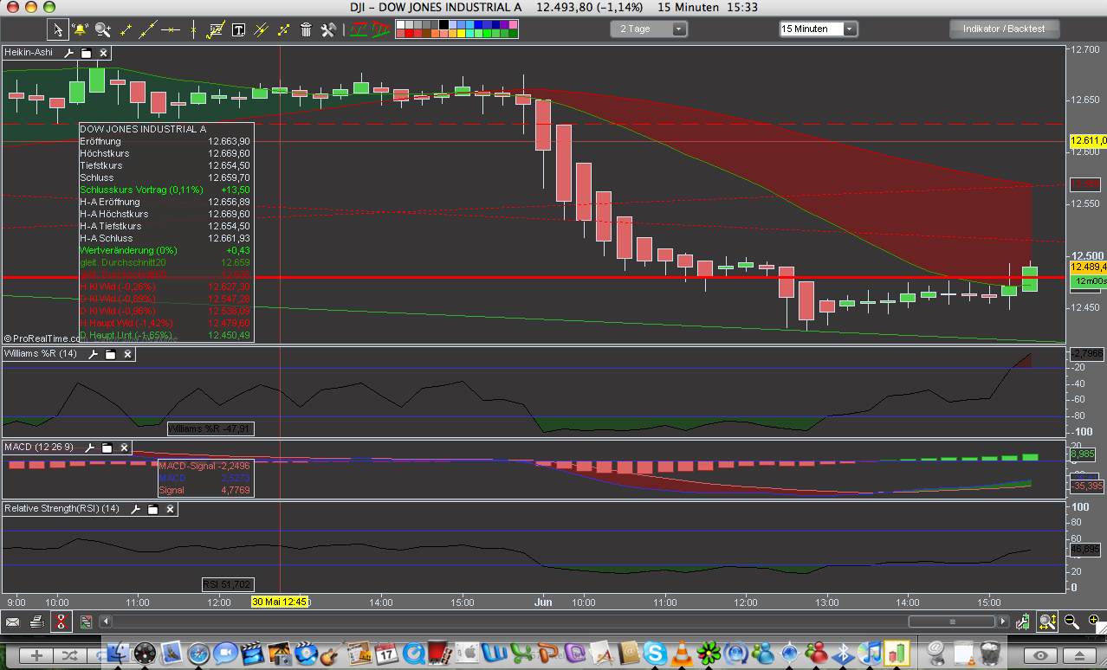
Task: Open the candlestick chart style settings
Action: tap(1024, 622)
